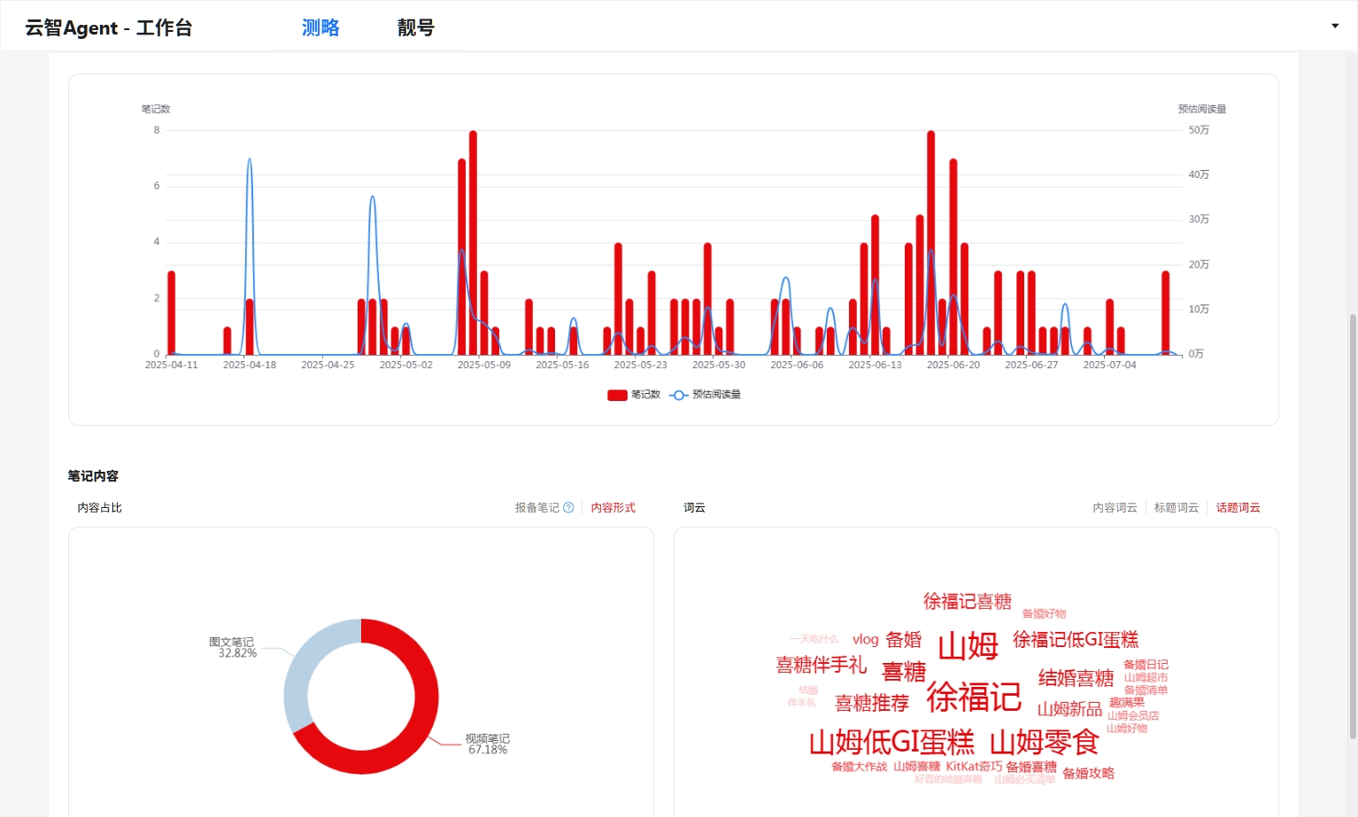Click the 2025-07-04 date axis label

pyautogui.click(x=1109, y=365)
